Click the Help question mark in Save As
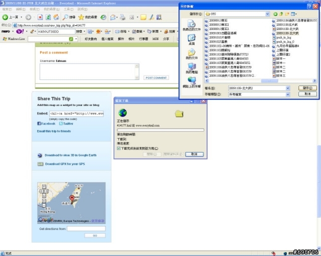Image resolution: width=321 pixels, height=256 pixels. click(309, 6)
